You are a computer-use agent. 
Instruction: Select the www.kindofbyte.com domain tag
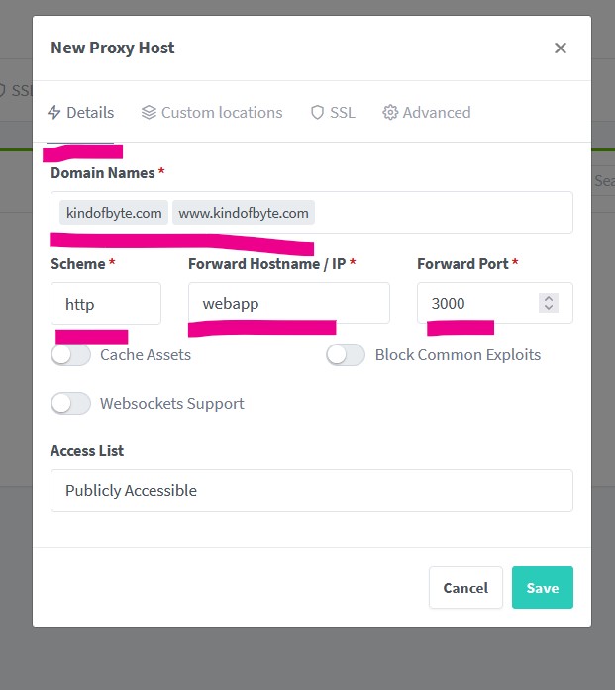[244, 213]
